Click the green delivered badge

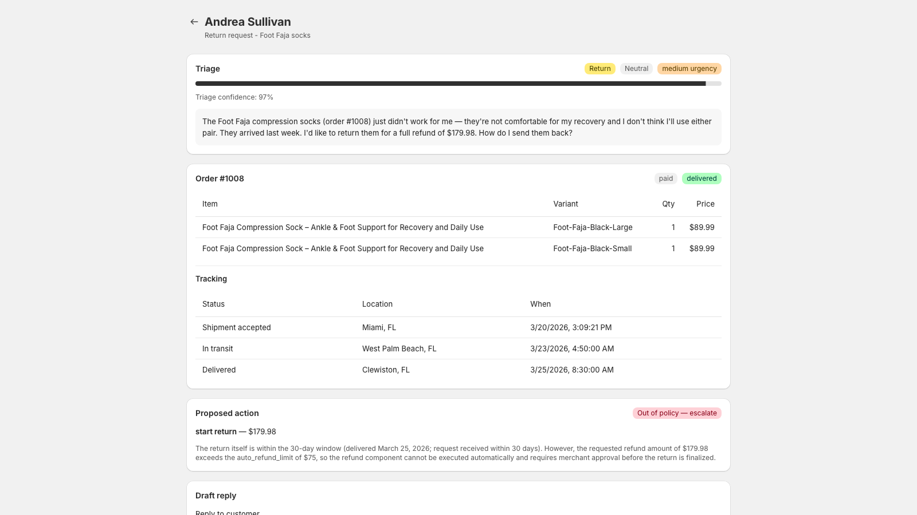click(x=702, y=179)
